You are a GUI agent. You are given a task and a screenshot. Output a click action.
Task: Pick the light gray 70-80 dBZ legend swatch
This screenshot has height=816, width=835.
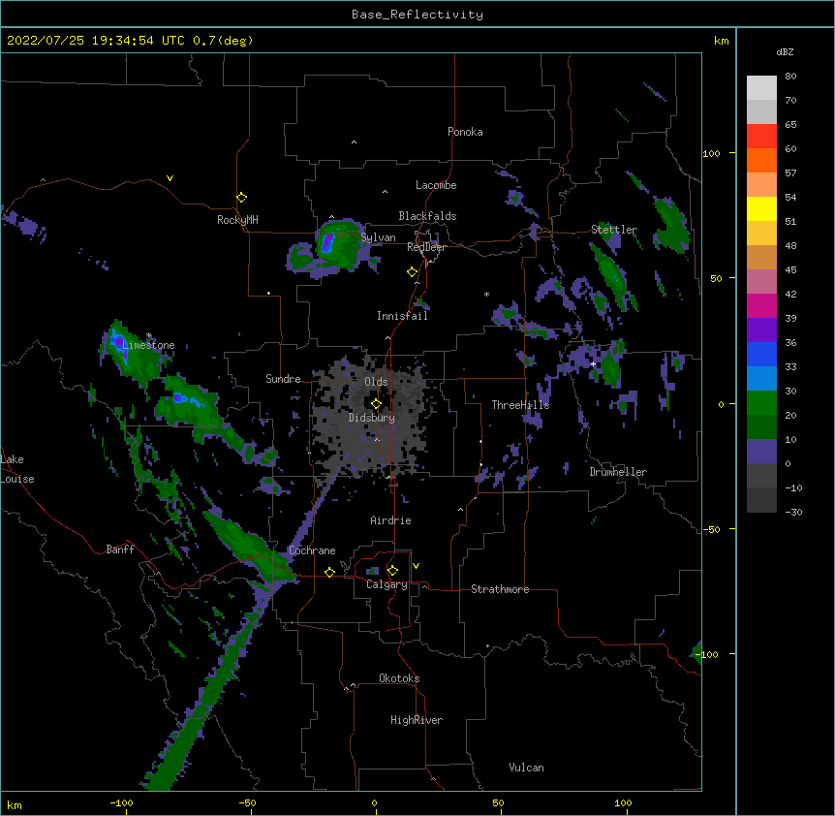tap(761, 88)
